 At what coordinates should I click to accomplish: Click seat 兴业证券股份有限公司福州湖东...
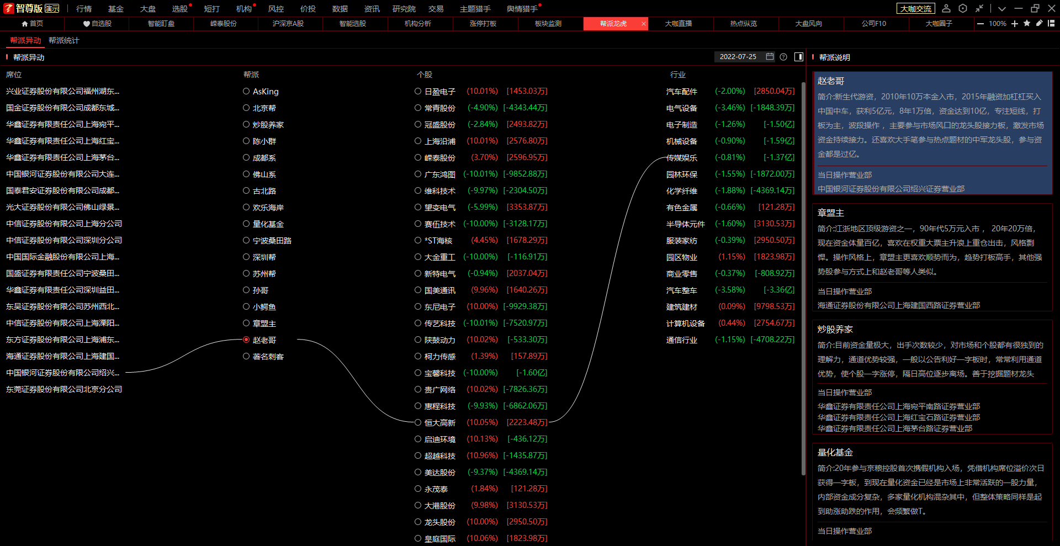pos(62,91)
